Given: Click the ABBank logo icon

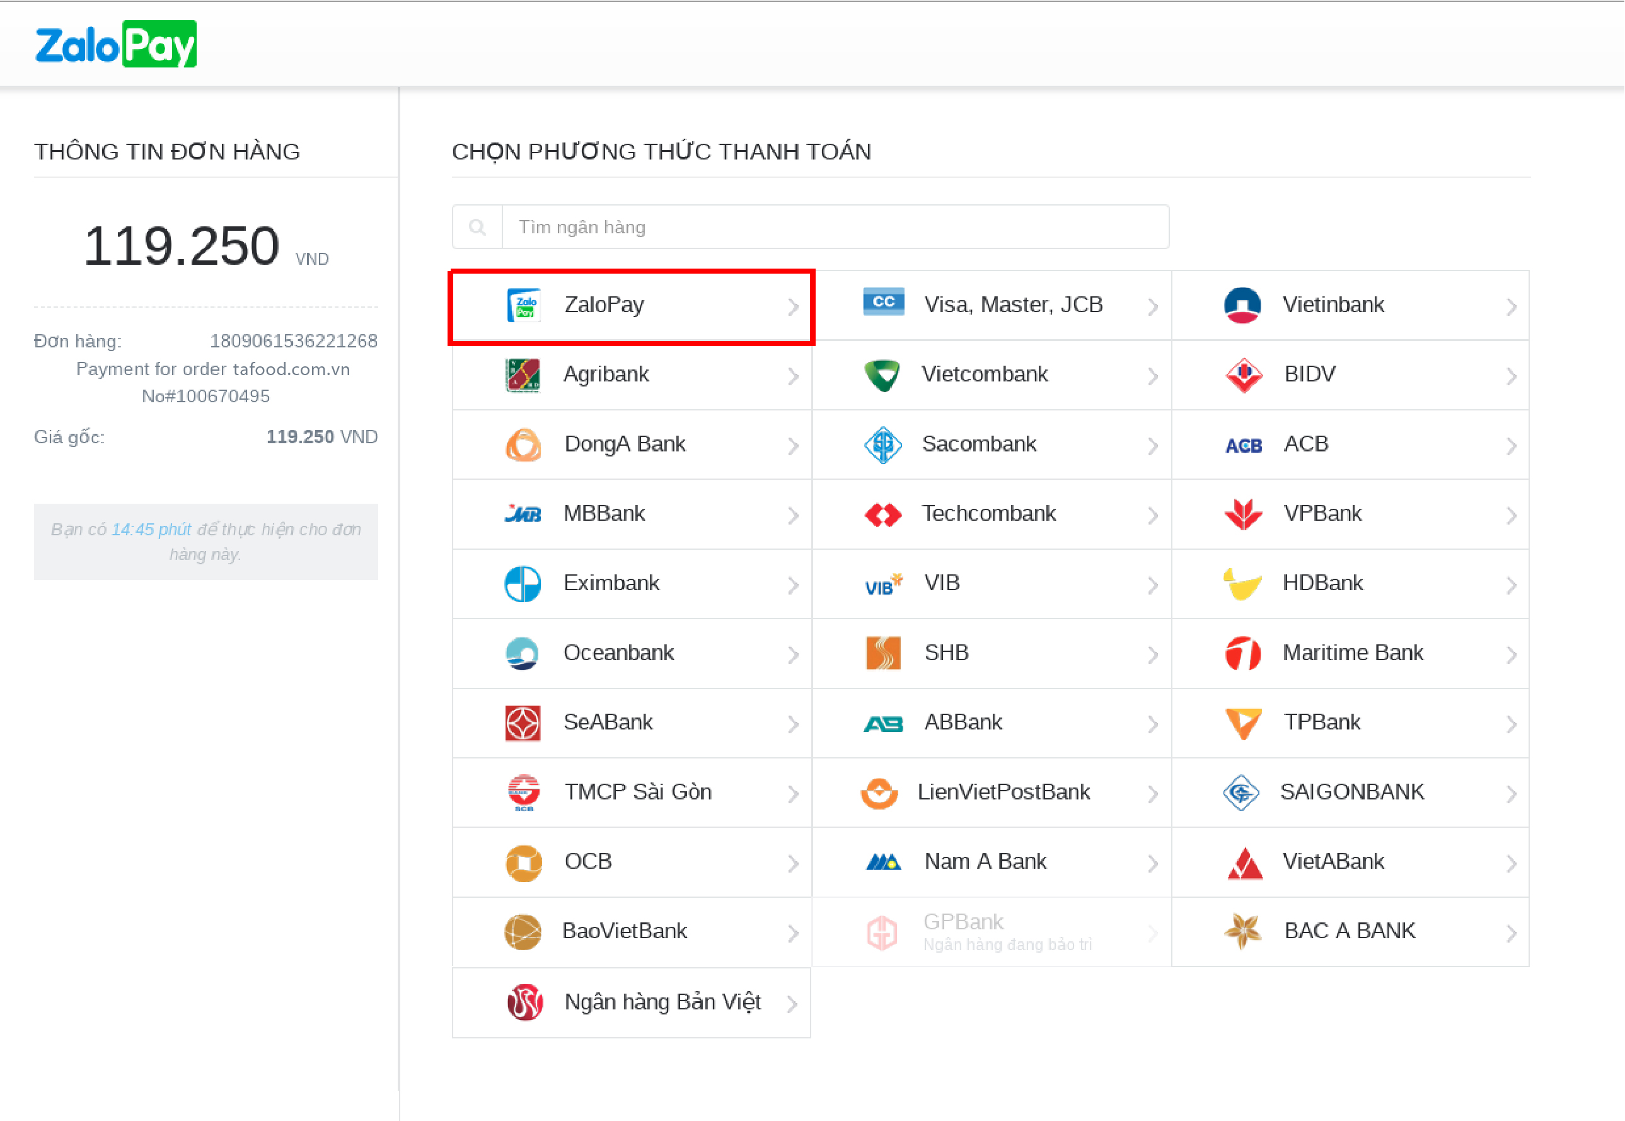Looking at the screenshot, I should pyautogui.click(x=884, y=723).
